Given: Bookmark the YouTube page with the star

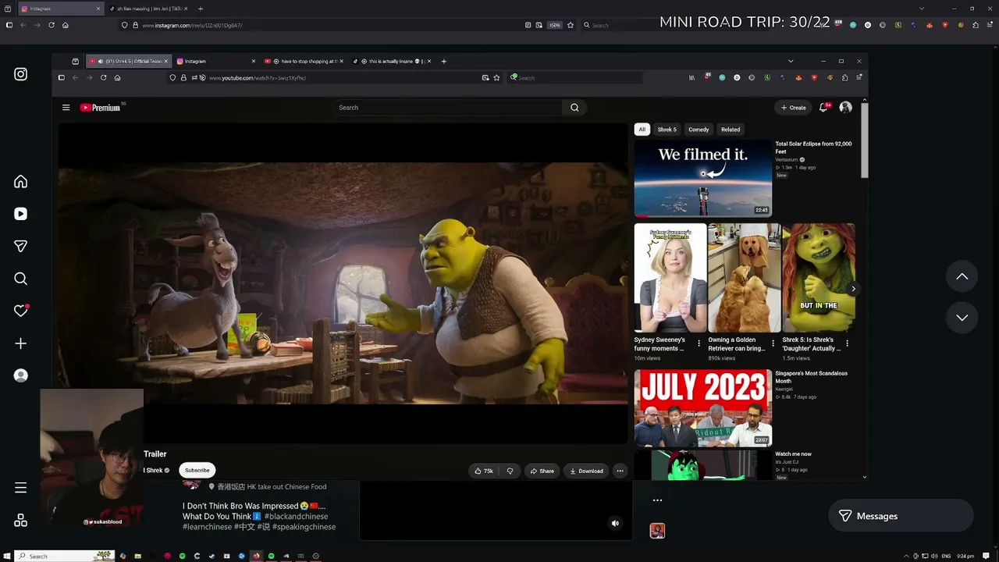Looking at the screenshot, I should click(x=496, y=78).
